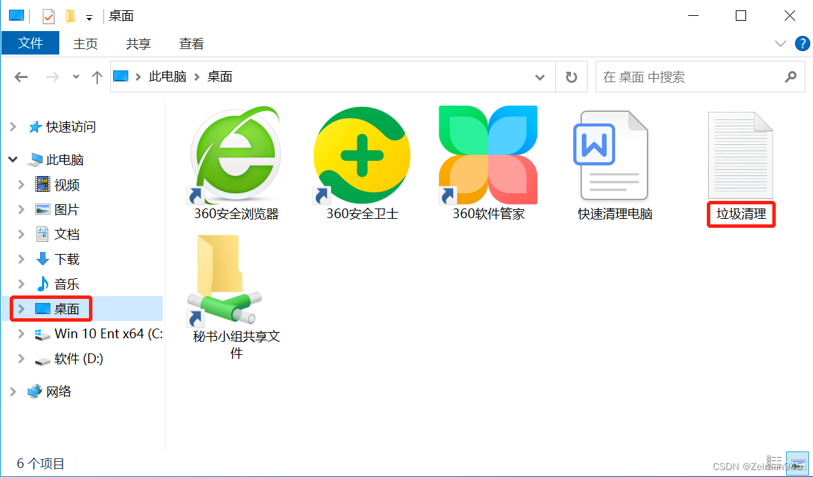Click the 垃圾清理 file name label
The height and width of the screenshot is (477, 813).
click(x=741, y=213)
